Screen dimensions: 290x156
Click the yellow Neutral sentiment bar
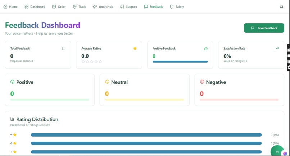pyautogui.click(x=144, y=100)
